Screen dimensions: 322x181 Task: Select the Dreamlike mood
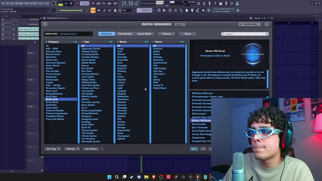123,60
